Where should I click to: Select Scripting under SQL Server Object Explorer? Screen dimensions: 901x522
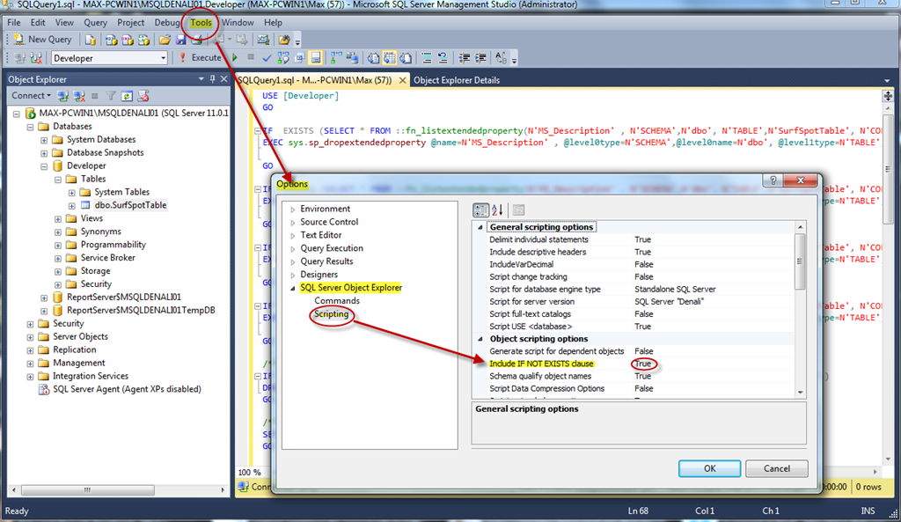click(x=332, y=314)
